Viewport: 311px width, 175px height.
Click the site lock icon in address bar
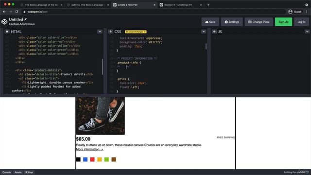click(x=24, y=12)
